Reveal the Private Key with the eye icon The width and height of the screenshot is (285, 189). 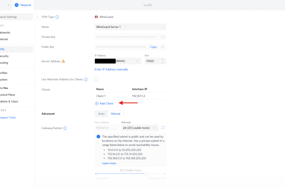coord(163,37)
